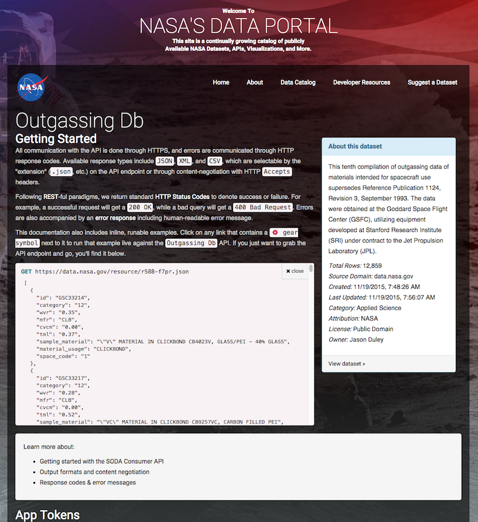This screenshot has width=478, height=522.
Task: Close the JSON example panel
Action: pyautogui.click(x=295, y=271)
